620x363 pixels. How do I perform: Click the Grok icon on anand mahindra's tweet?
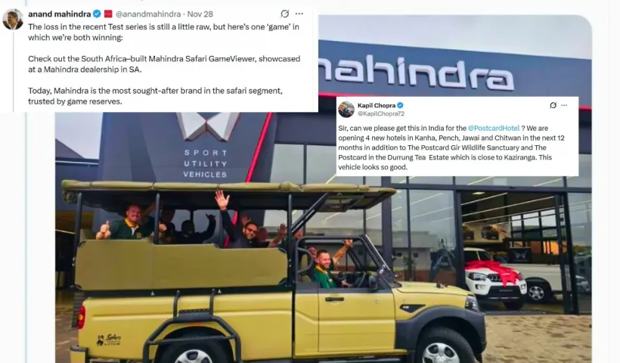click(x=285, y=14)
